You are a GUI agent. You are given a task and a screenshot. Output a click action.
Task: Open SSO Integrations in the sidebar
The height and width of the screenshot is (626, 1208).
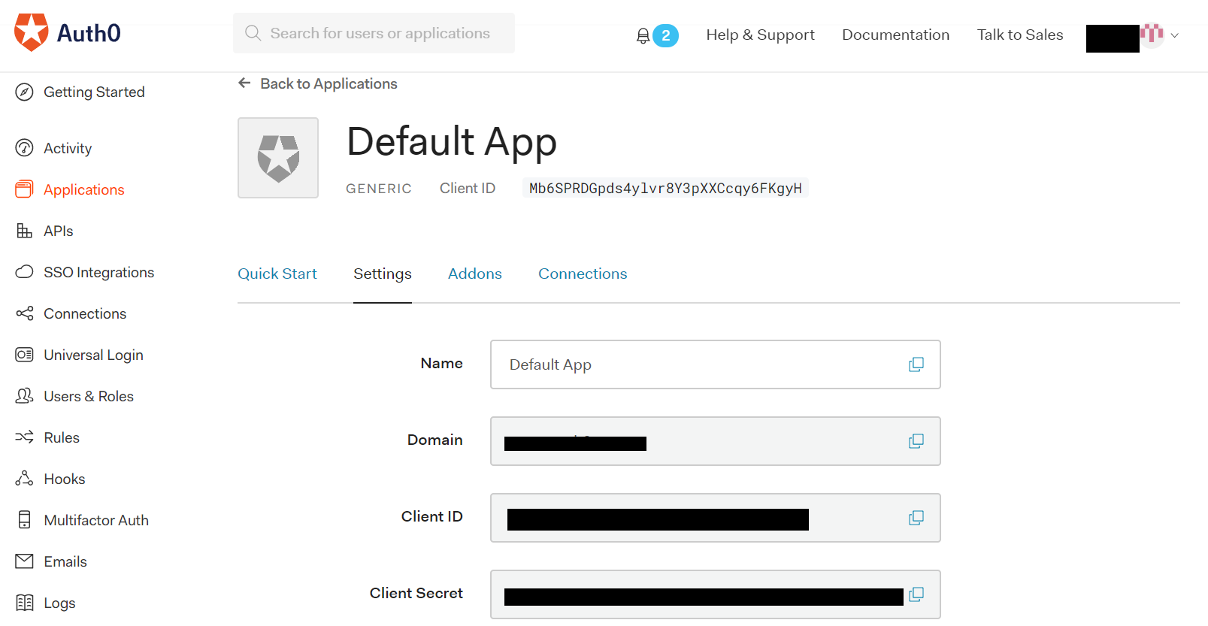99,272
